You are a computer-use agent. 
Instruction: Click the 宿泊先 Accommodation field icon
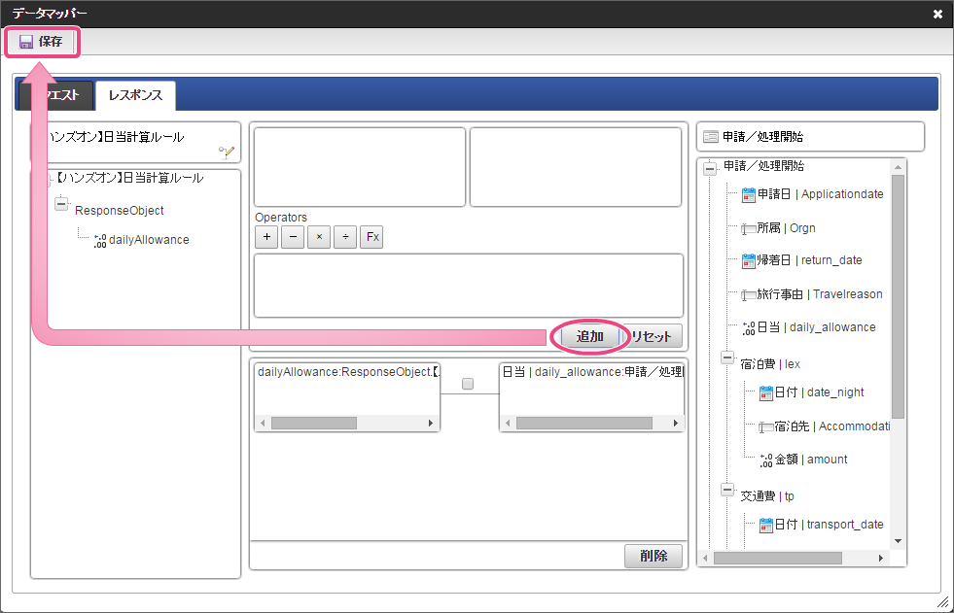point(766,427)
